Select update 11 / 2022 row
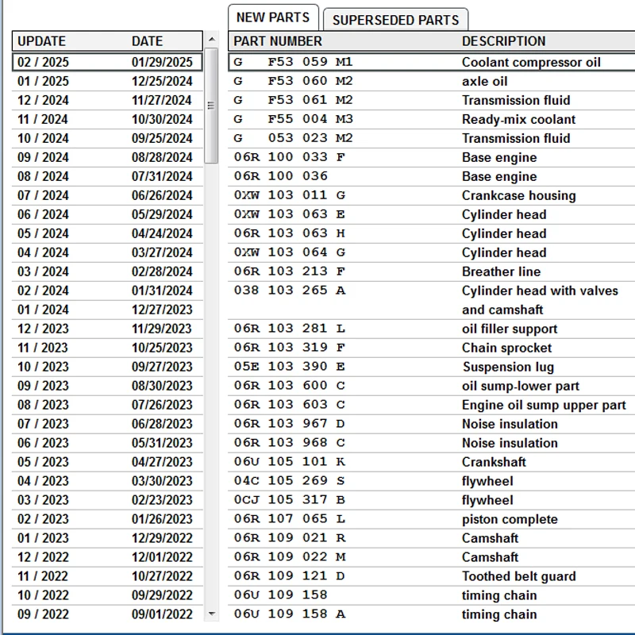This screenshot has height=635, width=635. click(x=107, y=576)
